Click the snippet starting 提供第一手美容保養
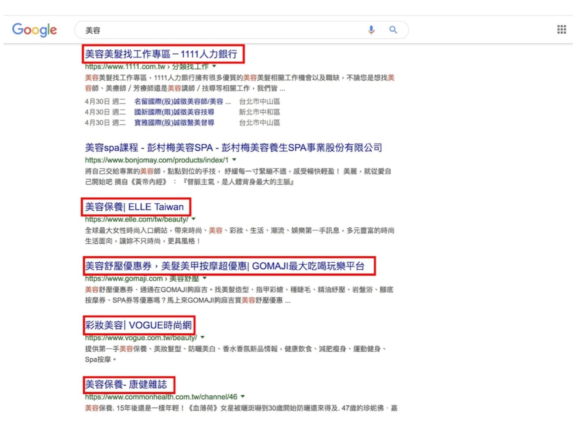The width and height of the screenshot is (580, 432). (x=236, y=354)
